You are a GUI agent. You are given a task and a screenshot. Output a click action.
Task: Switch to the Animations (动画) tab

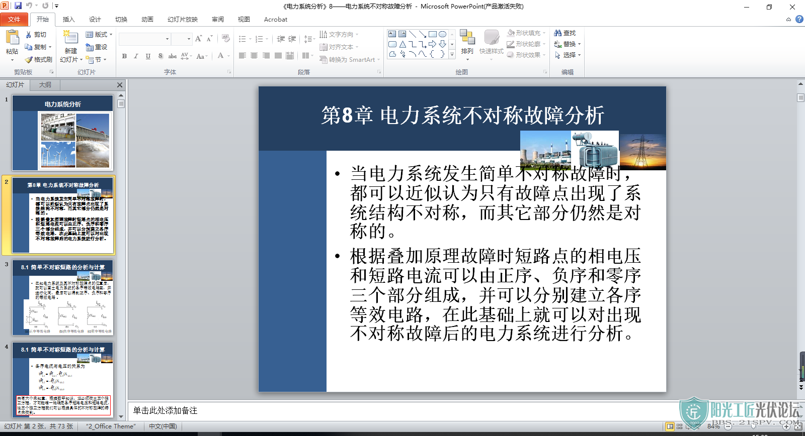(147, 20)
